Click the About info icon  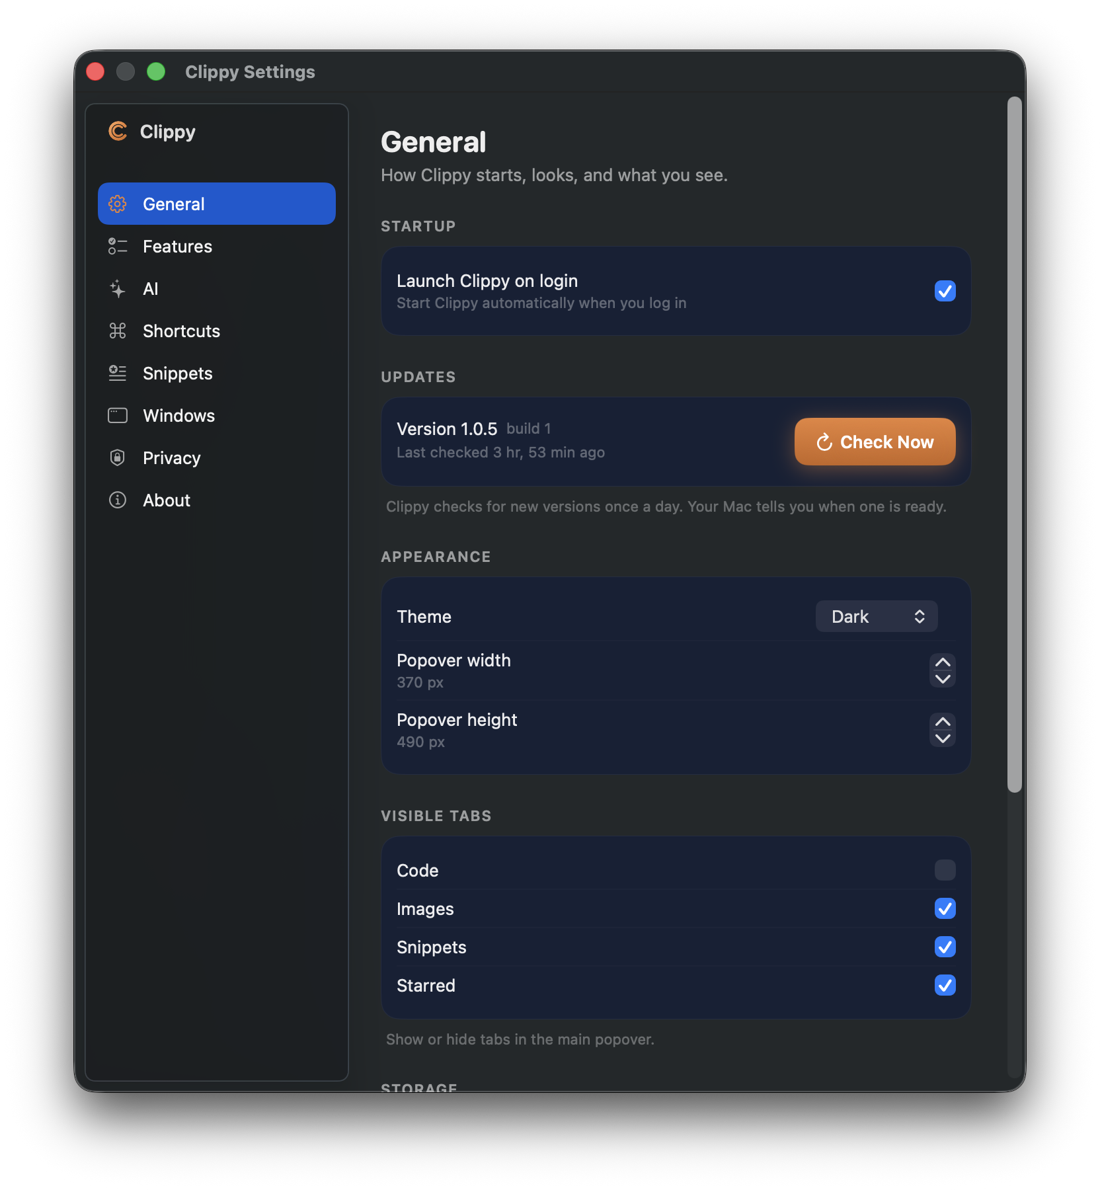pos(118,500)
